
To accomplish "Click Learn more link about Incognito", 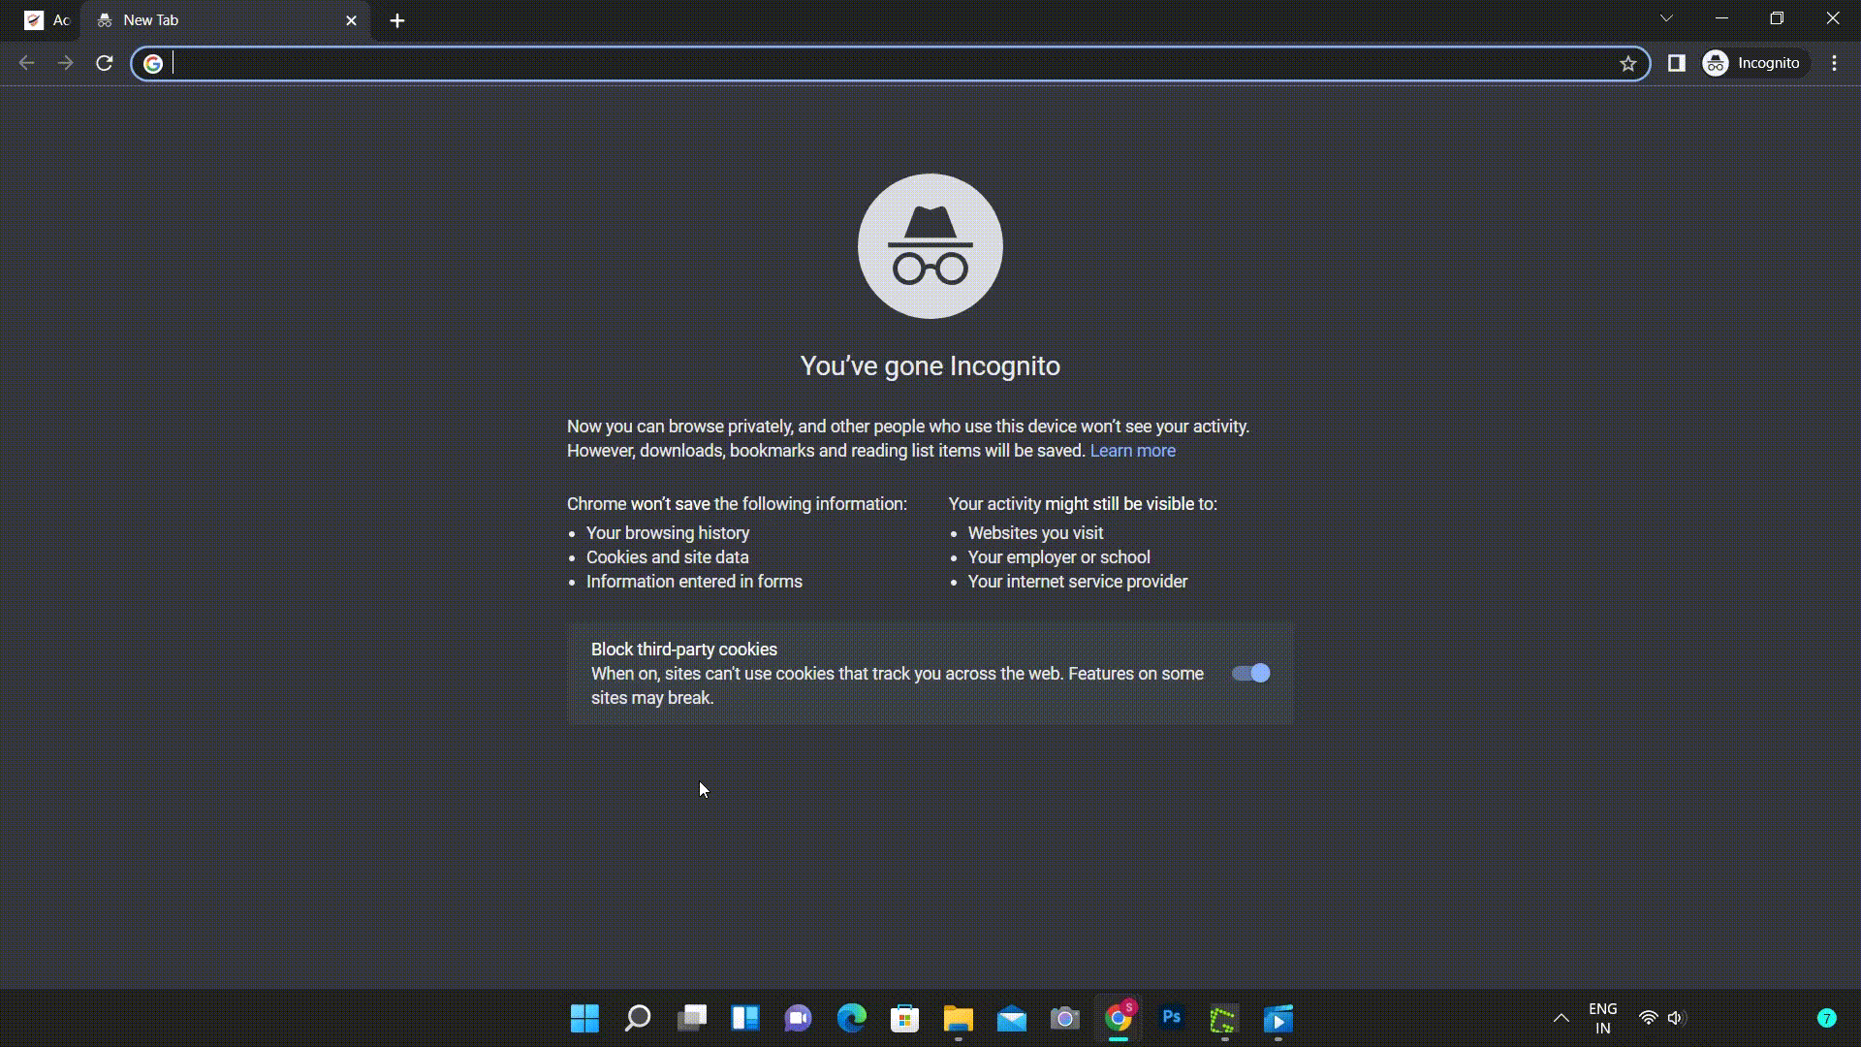I will click(x=1132, y=450).
